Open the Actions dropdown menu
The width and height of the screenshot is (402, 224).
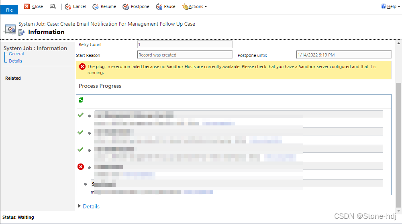click(x=195, y=6)
